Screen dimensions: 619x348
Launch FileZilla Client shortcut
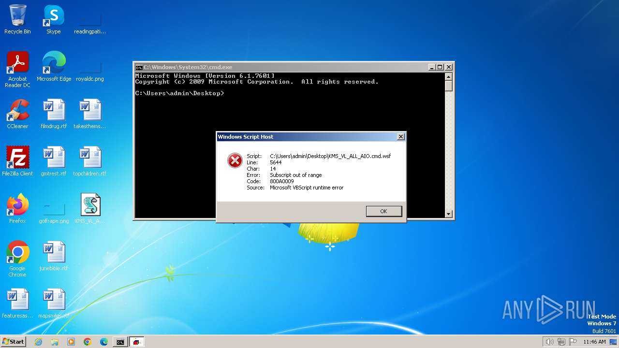coord(17,161)
